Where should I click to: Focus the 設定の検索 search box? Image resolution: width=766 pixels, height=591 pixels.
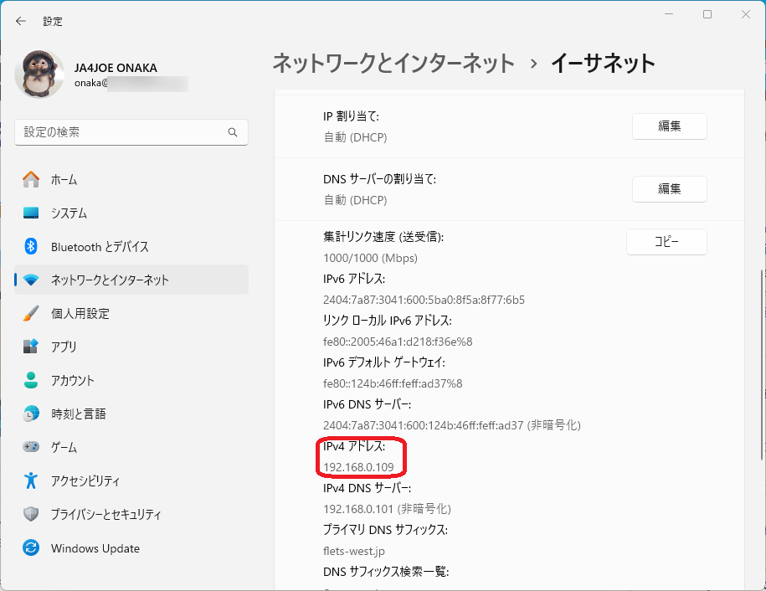click(131, 132)
